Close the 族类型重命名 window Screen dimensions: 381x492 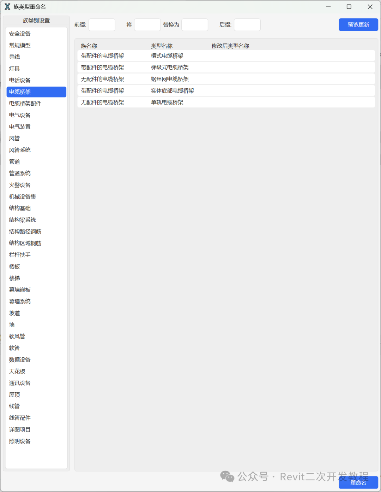(x=370, y=7)
